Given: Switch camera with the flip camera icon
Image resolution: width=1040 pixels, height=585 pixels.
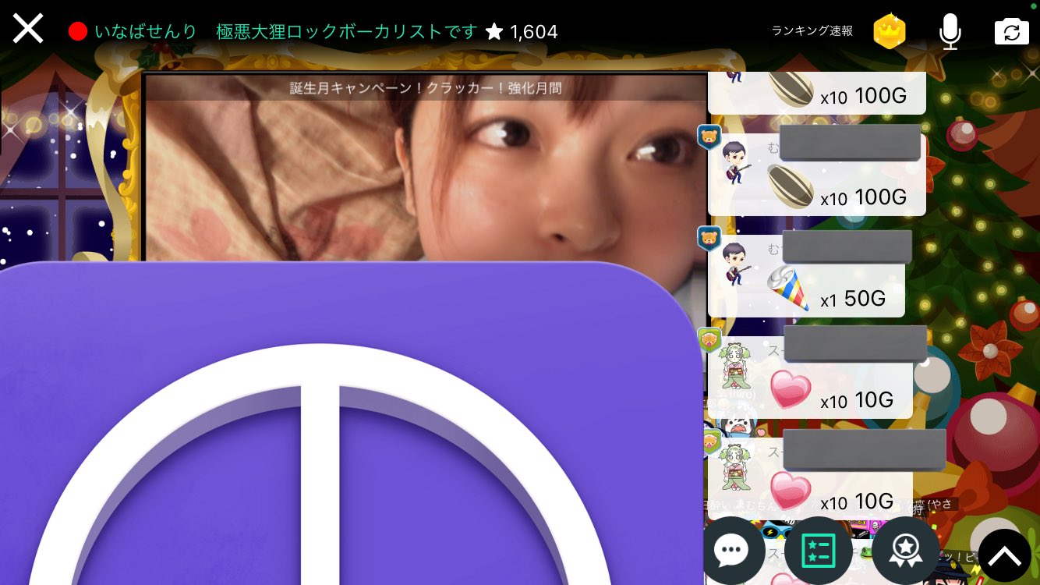Looking at the screenshot, I should pyautogui.click(x=1011, y=31).
